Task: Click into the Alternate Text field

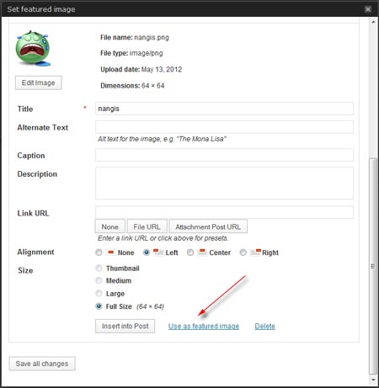Action: 224,127
